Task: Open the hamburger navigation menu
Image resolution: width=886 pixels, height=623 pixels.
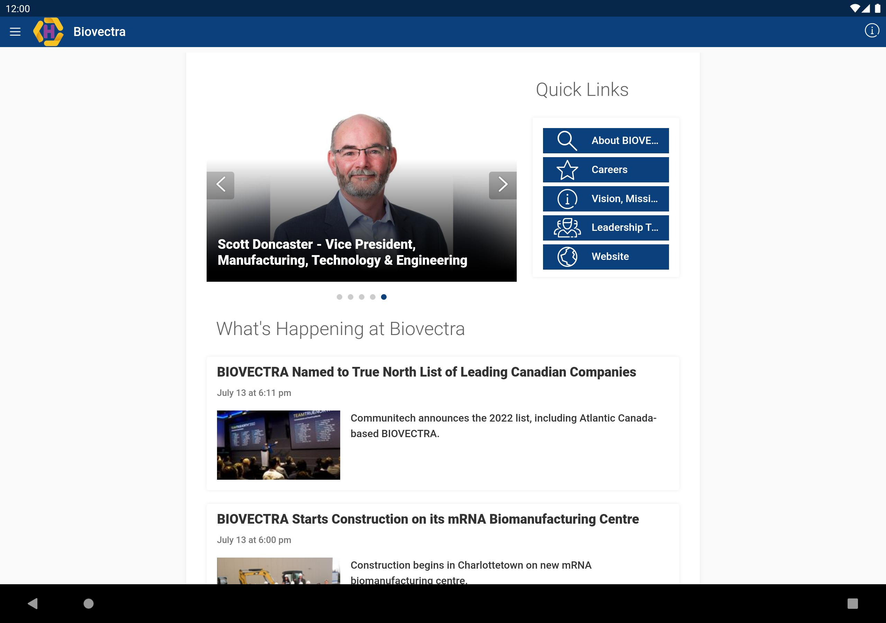Action: click(15, 31)
